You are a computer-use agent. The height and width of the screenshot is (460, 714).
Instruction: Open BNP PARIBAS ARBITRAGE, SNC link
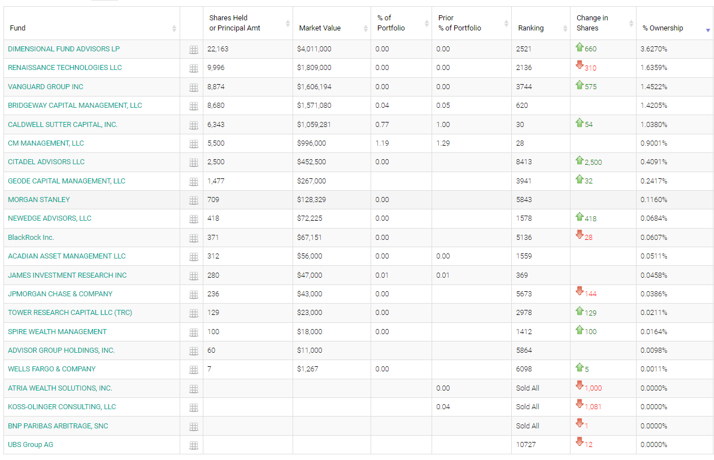[58, 426]
